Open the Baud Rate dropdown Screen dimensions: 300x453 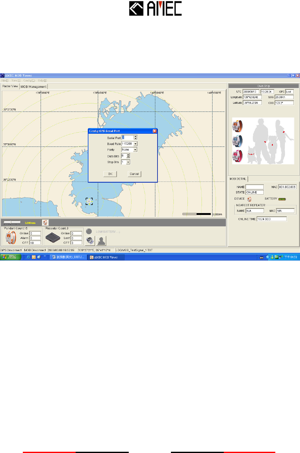point(135,144)
